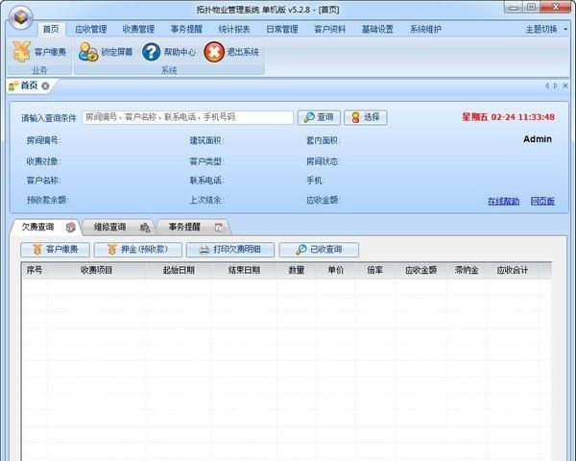The height and width of the screenshot is (461, 576).
Task: Sort by 起始日期 column header
Action: tap(179, 270)
